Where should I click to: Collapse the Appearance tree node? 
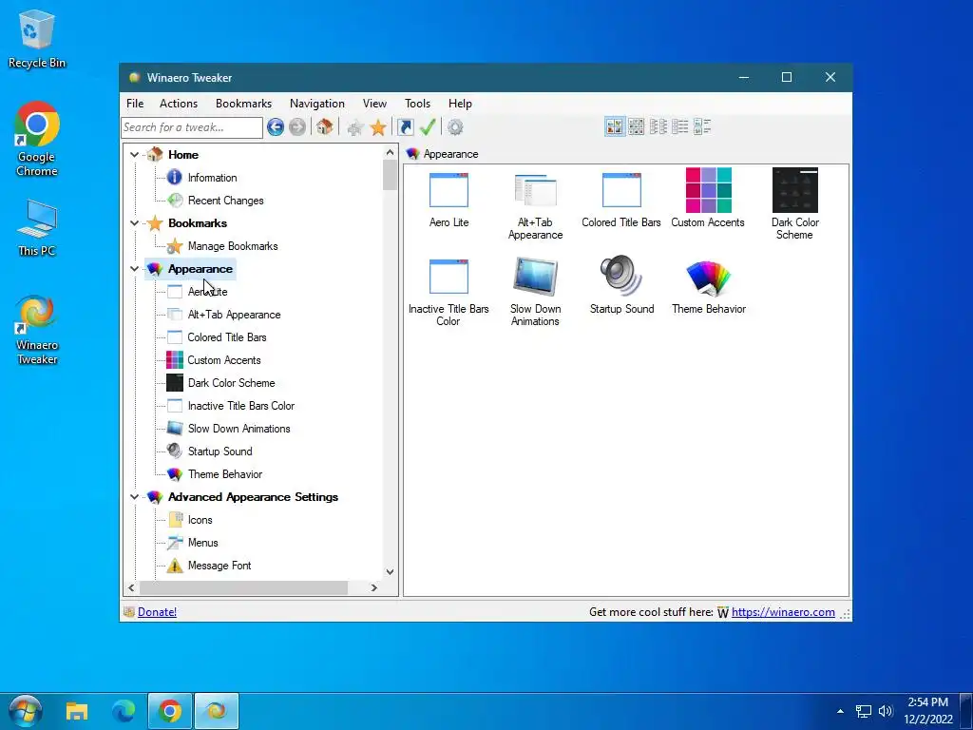click(134, 269)
